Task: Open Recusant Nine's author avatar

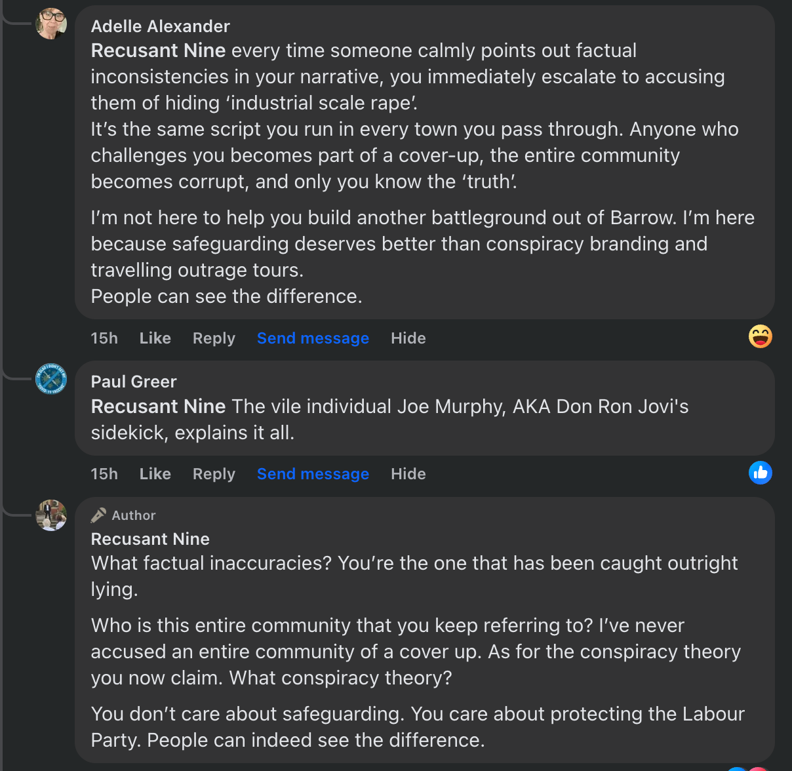Action: pos(51,515)
